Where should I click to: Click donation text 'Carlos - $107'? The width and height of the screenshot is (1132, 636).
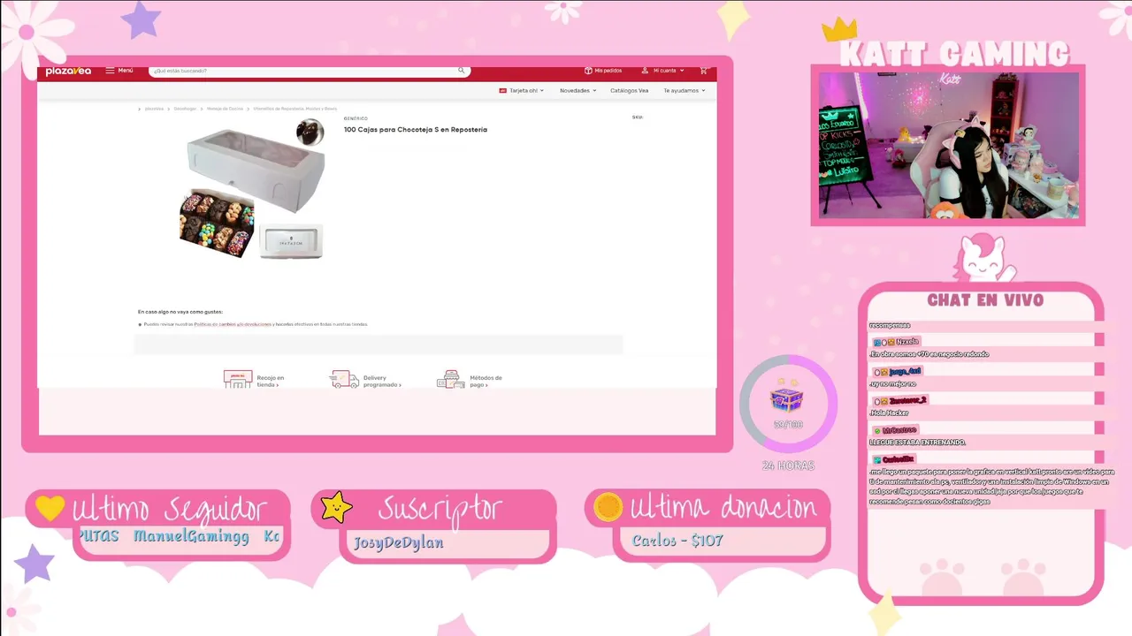tap(677, 540)
